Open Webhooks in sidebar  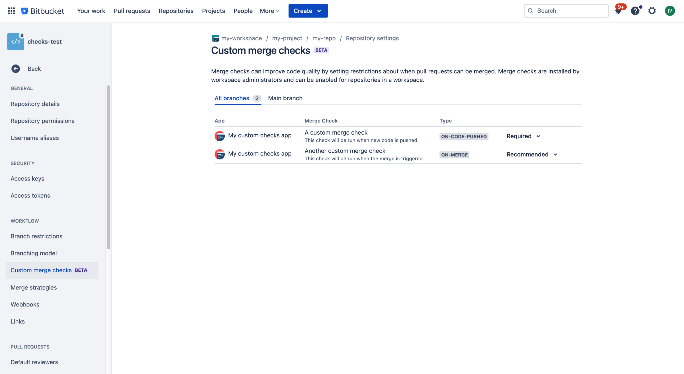25,304
